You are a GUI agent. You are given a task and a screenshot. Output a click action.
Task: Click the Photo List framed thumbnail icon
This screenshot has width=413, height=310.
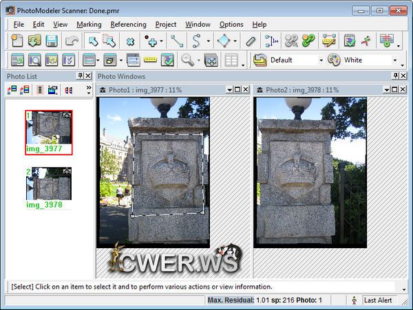click(x=40, y=90)
